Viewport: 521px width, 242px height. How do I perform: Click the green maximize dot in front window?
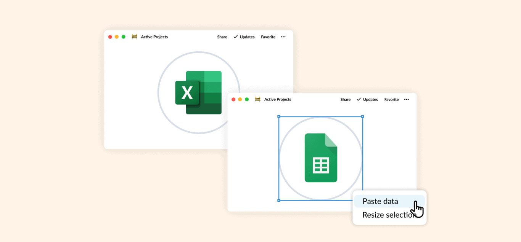tap(246, 99)
